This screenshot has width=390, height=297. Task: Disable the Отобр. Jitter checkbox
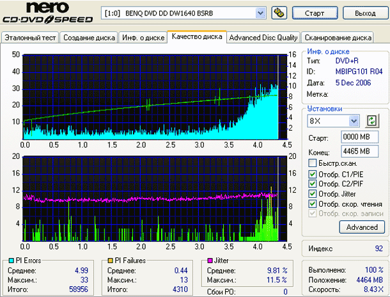(x=312, y=194)
